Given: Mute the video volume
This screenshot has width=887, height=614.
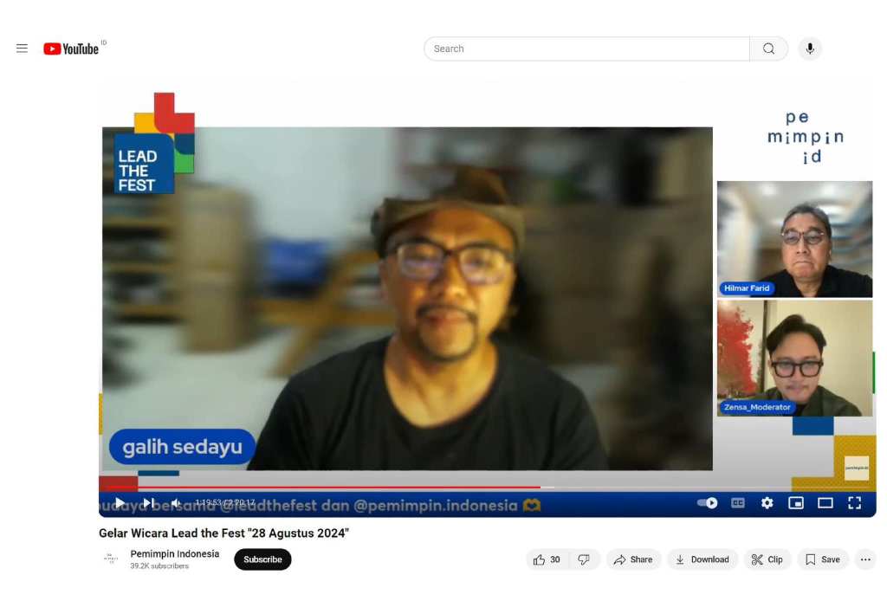Looking at the screenshot, I should [176, 503].
